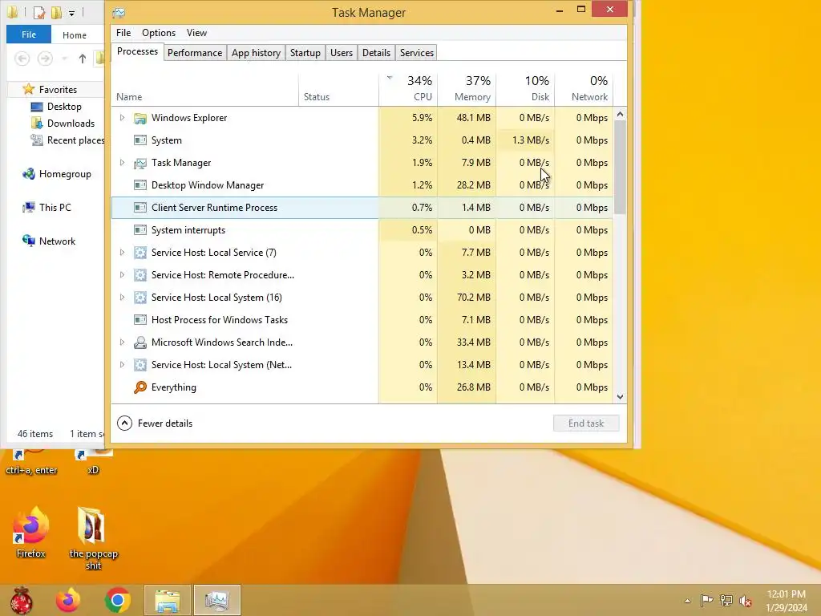
Task: Click the Explorer Up arrow button
Action: [83, 59]
